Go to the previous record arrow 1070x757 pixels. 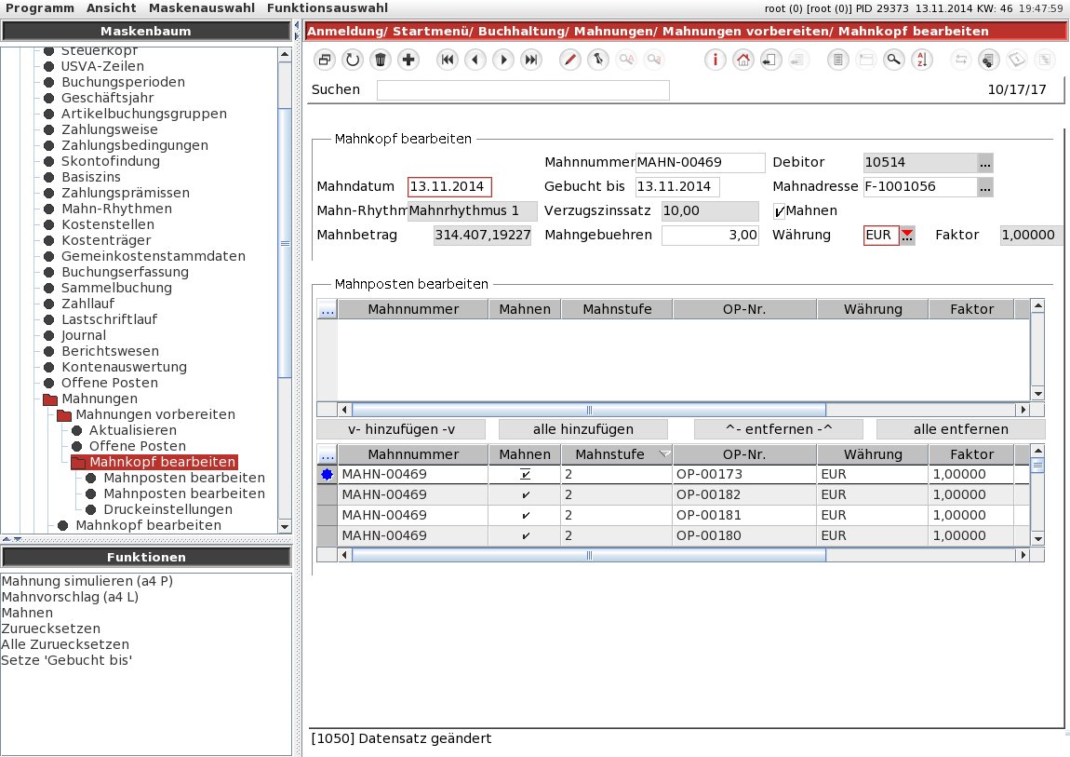[475, 61]
